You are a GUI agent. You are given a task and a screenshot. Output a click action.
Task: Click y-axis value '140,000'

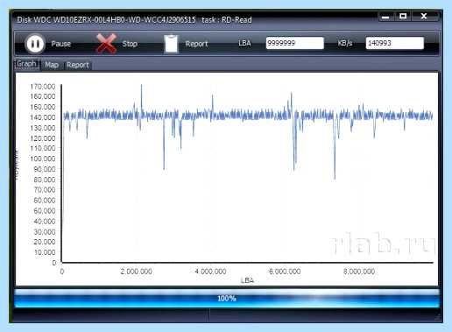point(43,117)
